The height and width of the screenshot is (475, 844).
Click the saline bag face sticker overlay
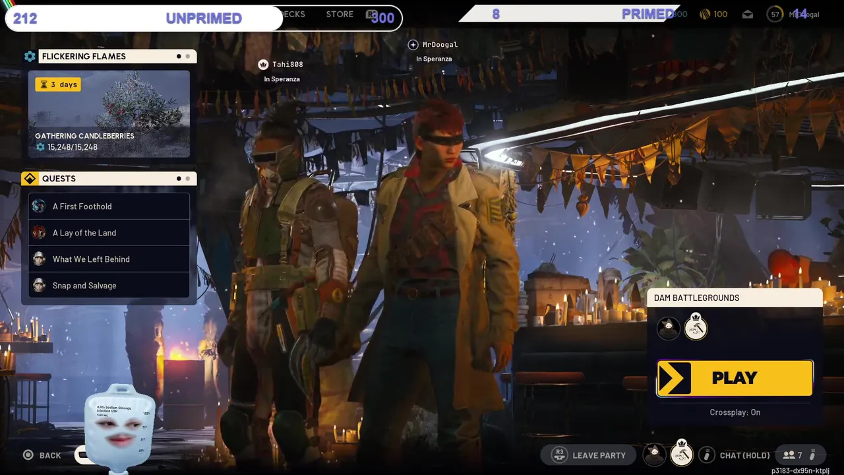pyautogui.click(x=119, y=428)
